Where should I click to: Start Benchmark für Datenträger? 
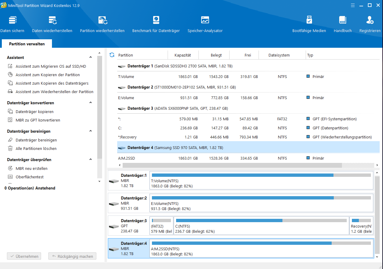[156, 24]
